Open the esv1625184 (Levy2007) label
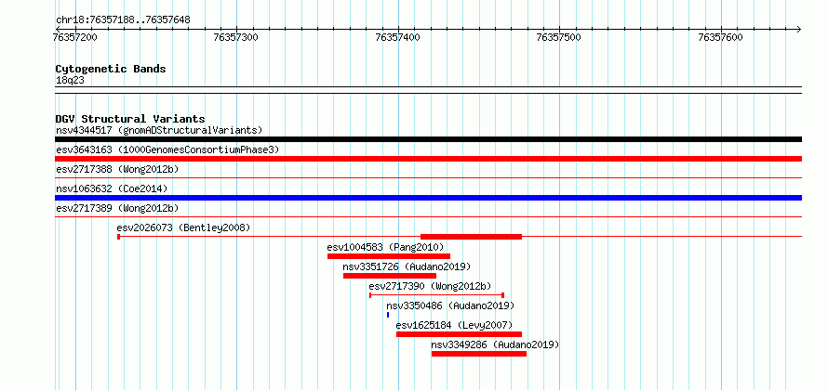 coord(454,325)
